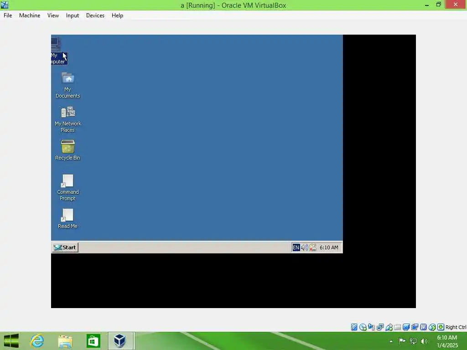The width and height of the screenshot is (467, 350).
Task: Click the Right Ctrl host key label
Action: click(456, 327)
